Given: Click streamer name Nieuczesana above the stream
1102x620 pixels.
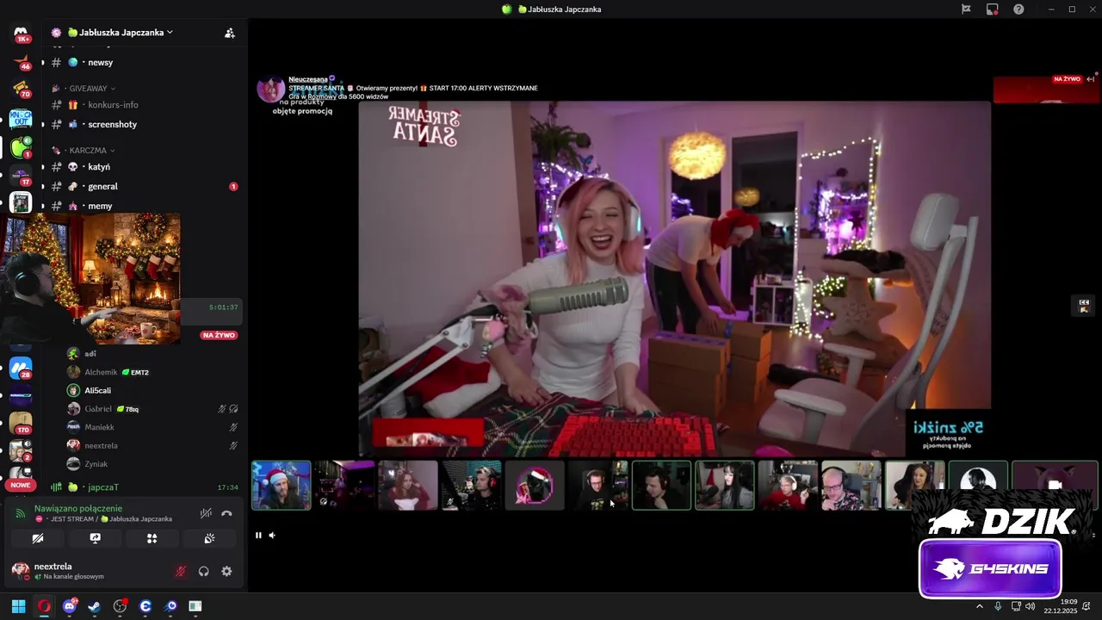Looking at the screenshot, I should coord(307,79).
